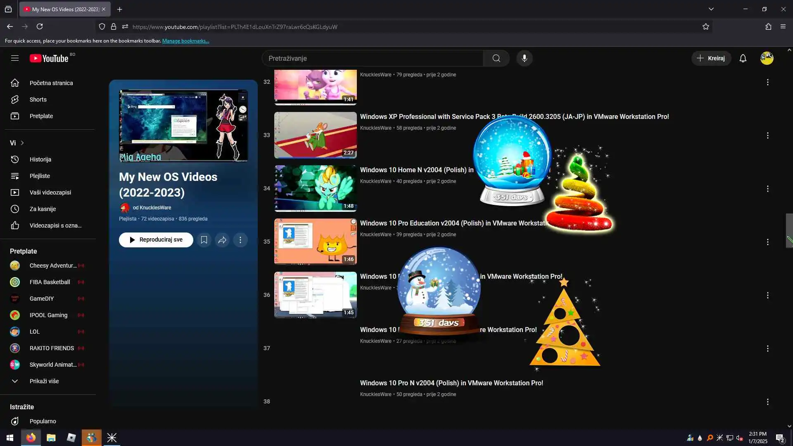This screenshot has width=793, height=446.
Task: Click the voice search microphone icon
Action: 524,58
